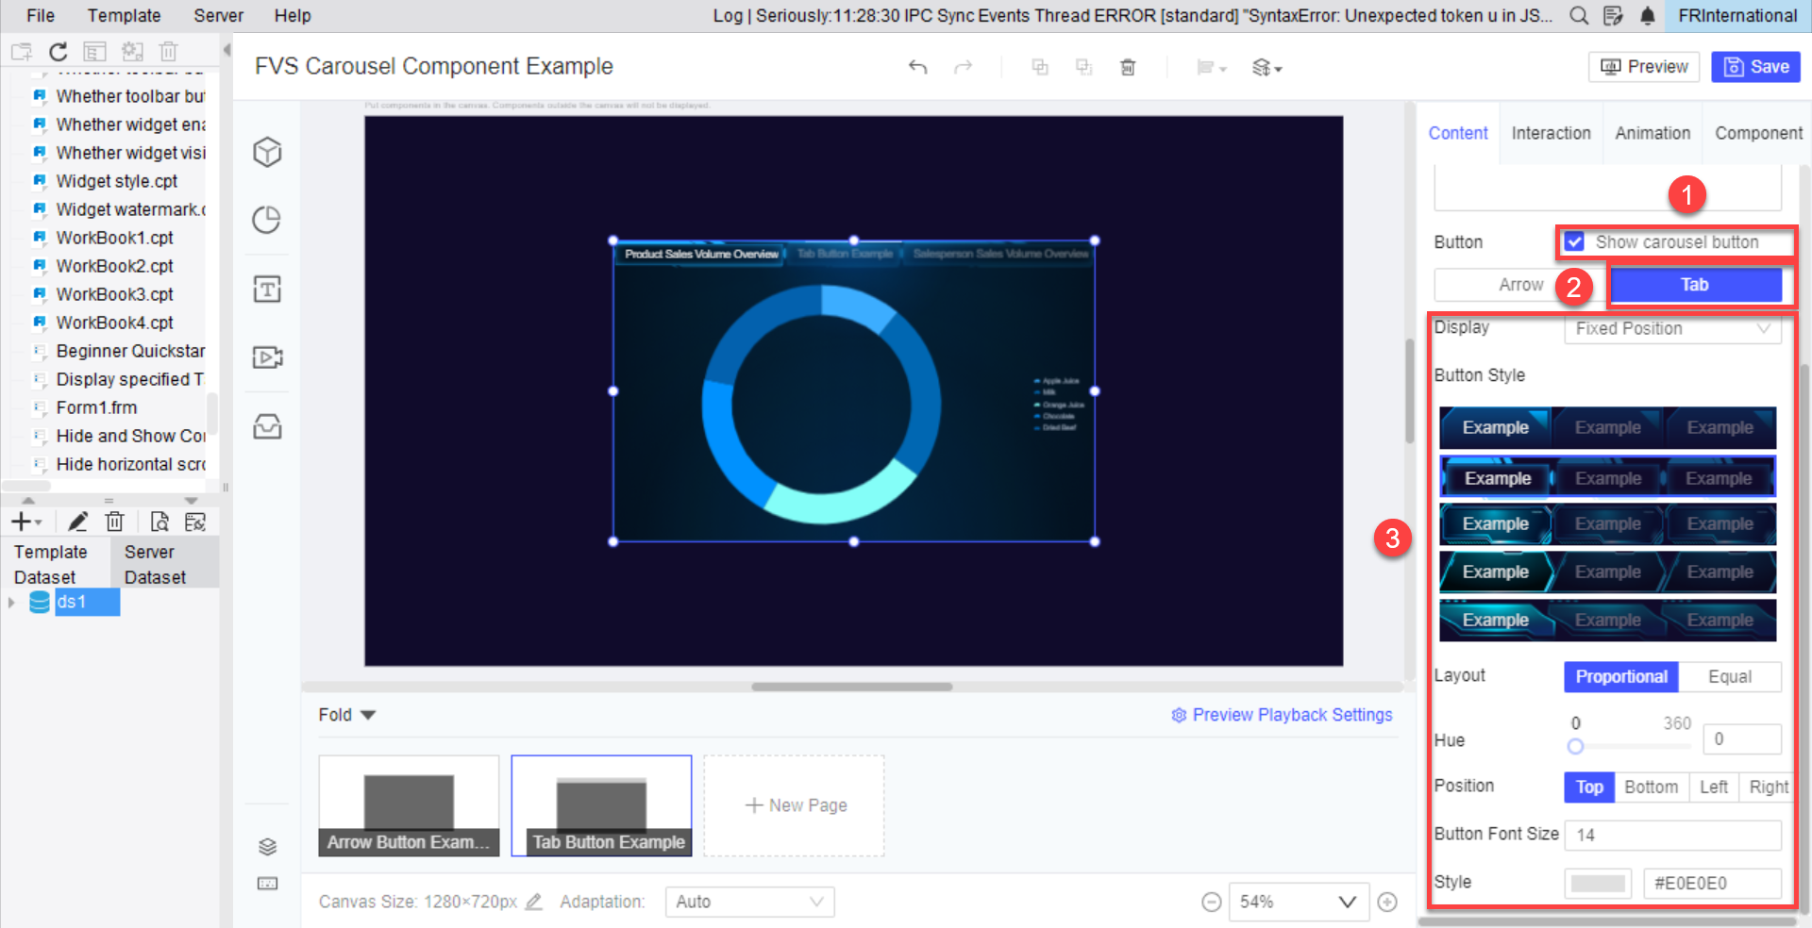
Task: Open the notification bell
Action: point(1647,16)
